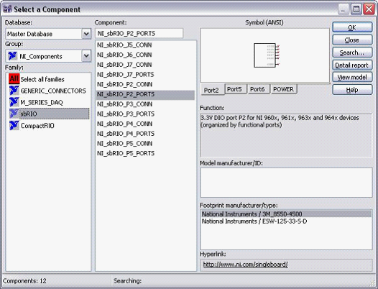Open the Detail report

pos(352,65)
